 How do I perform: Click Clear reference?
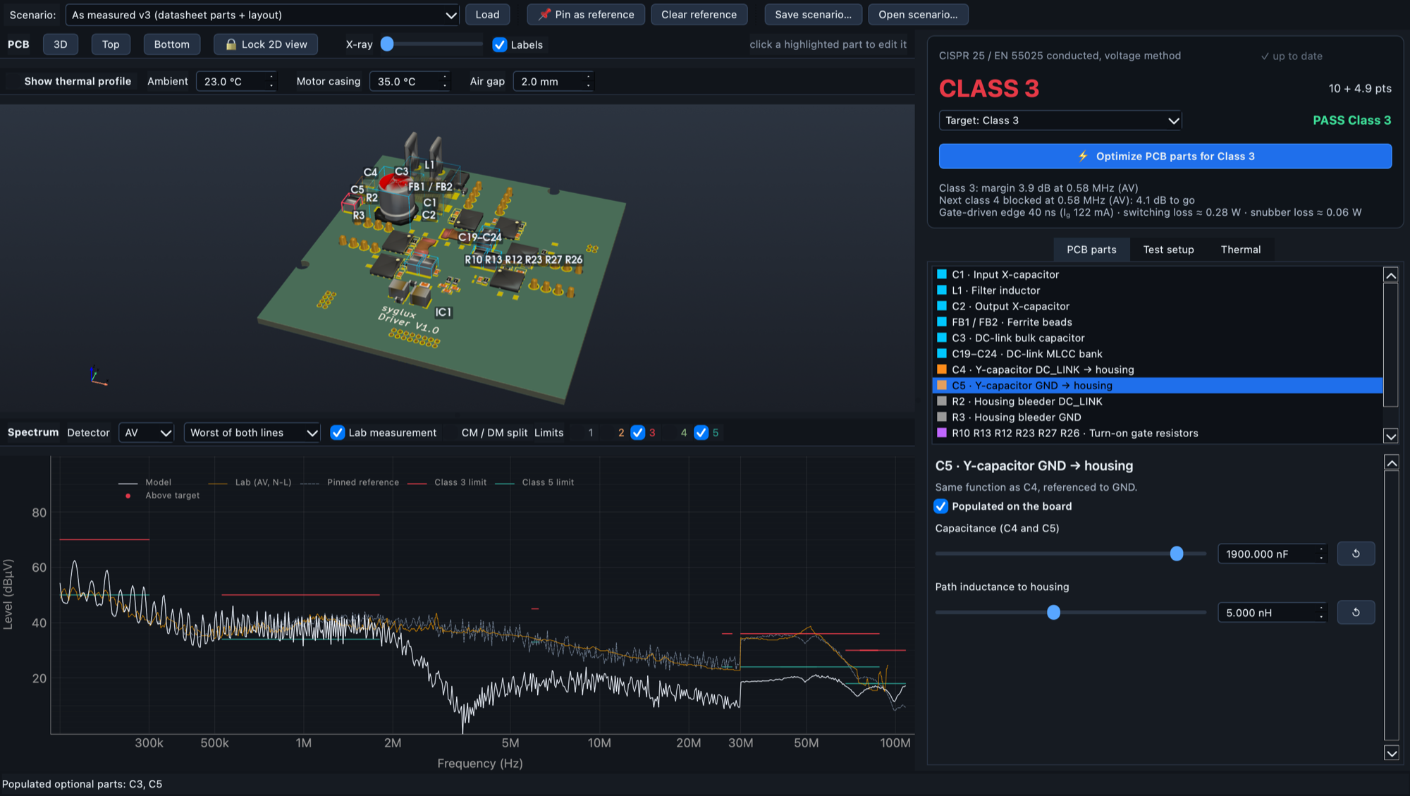click(699, 14)
